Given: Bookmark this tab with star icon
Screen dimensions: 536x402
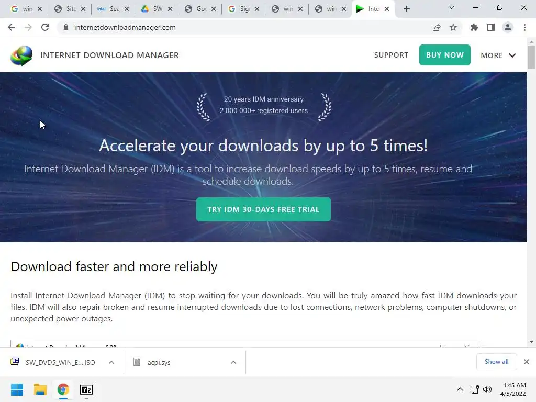Looking at the screenshot, I should pos(453,27).
